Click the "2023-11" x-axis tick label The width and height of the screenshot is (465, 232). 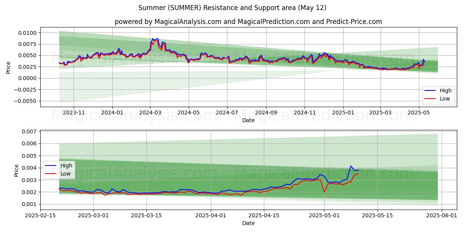(74, 113)
